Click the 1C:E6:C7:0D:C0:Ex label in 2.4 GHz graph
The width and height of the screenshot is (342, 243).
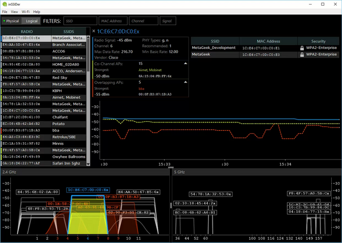click(x=88, y=190)
